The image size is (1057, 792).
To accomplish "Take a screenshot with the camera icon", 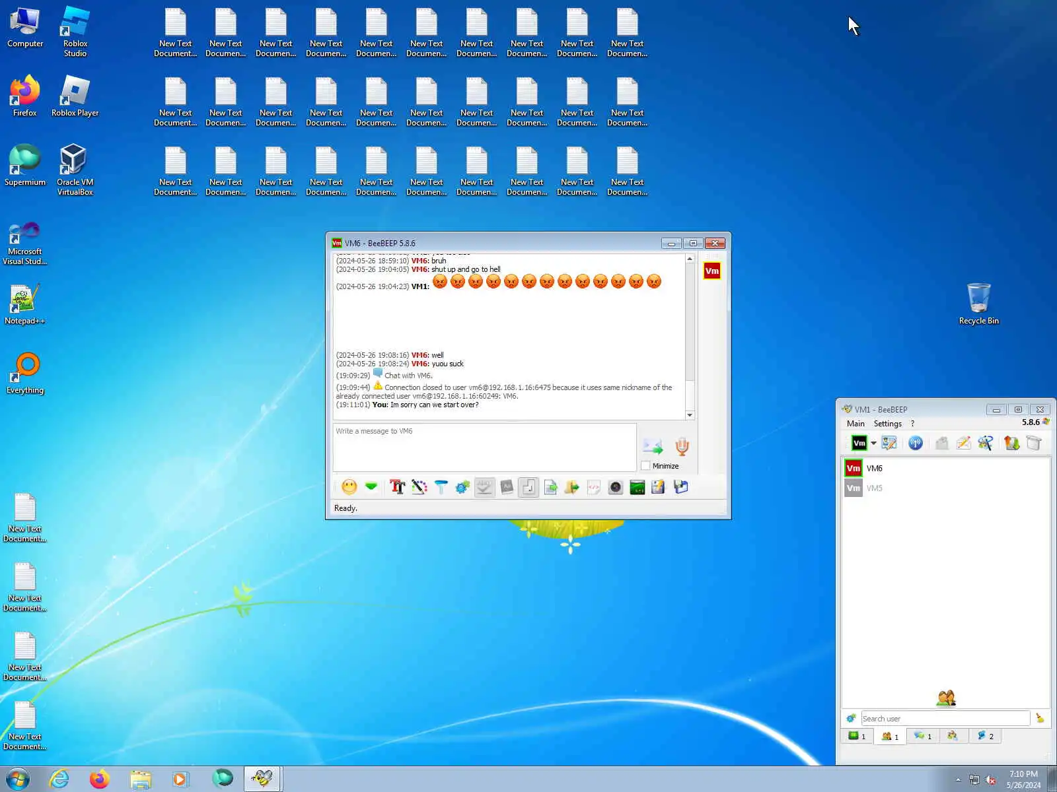I will click(x=616, y=487).
